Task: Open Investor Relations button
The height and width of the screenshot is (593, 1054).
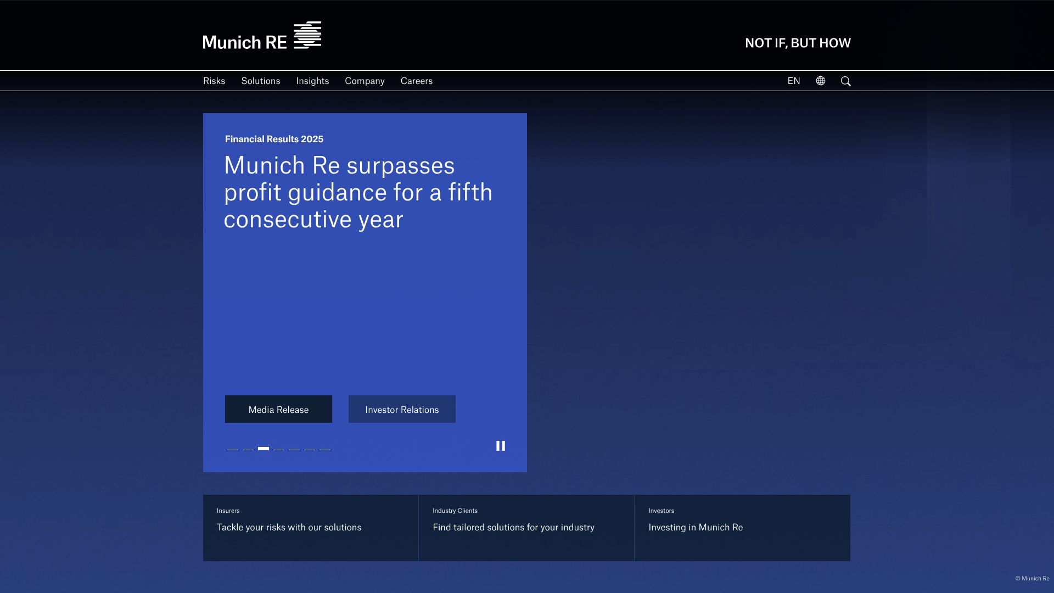Action: pyautogui.click(x=402, y=409)
